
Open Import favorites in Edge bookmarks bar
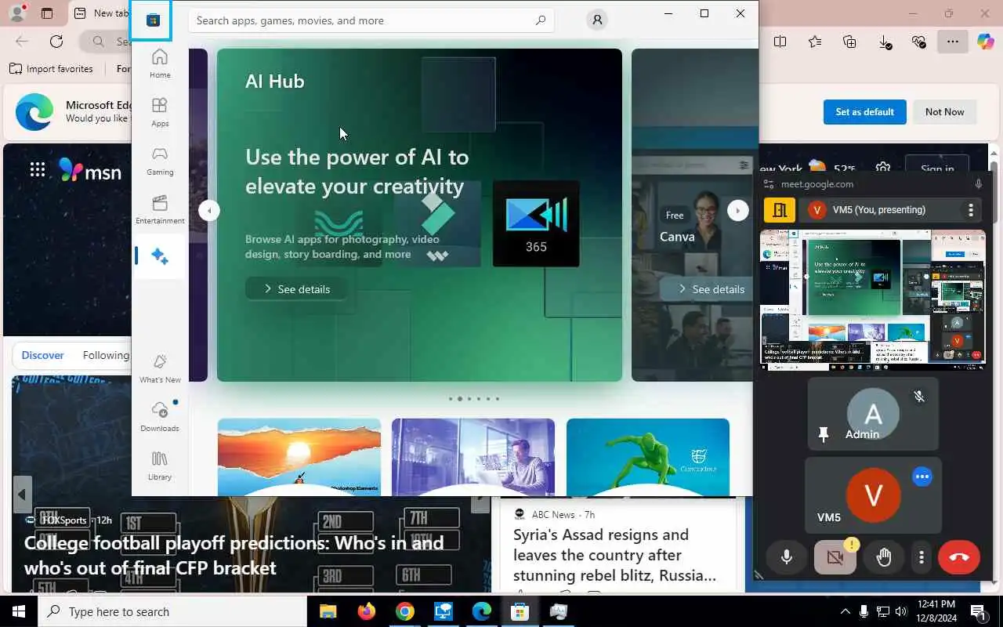[51, 69]
